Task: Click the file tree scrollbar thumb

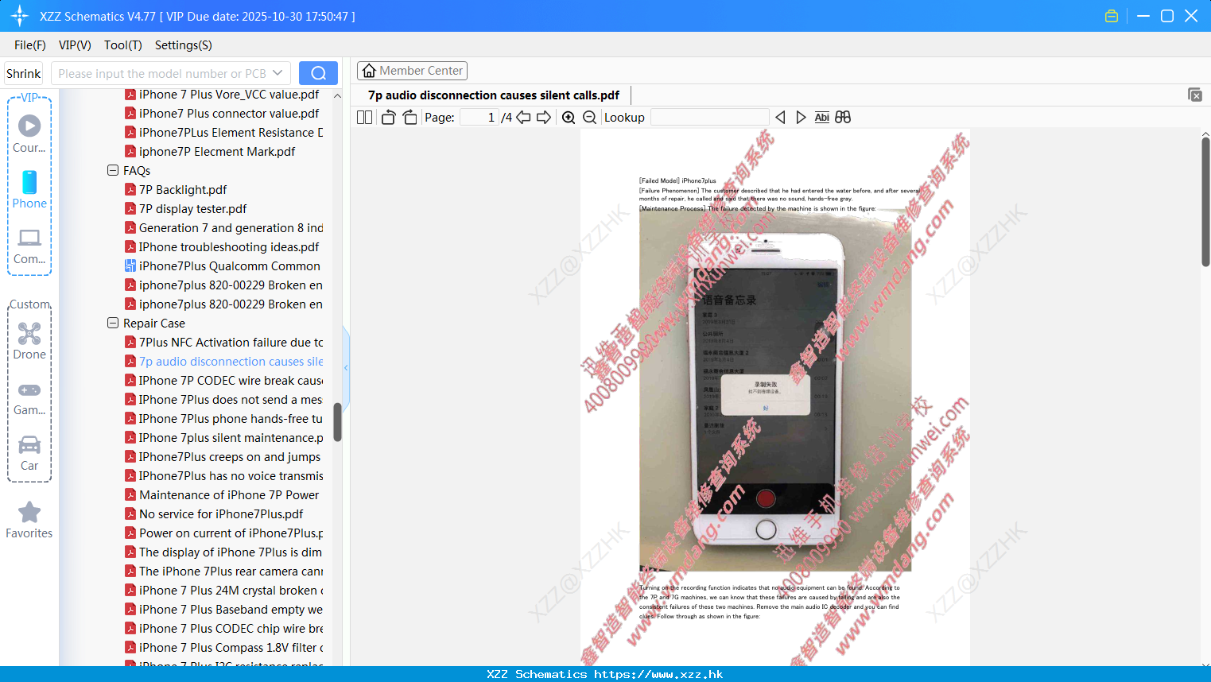Action: tap(337, 421)
